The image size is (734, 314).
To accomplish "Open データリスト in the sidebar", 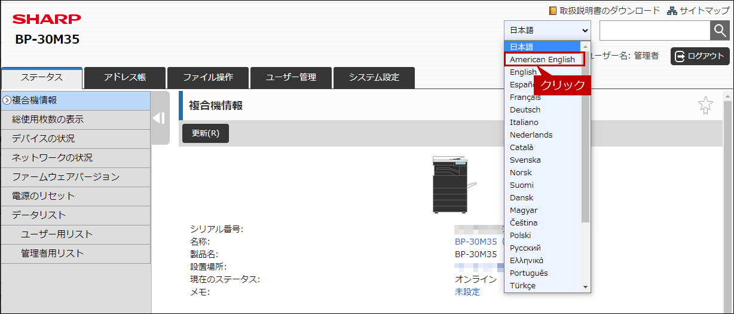I will pos(76,215).
